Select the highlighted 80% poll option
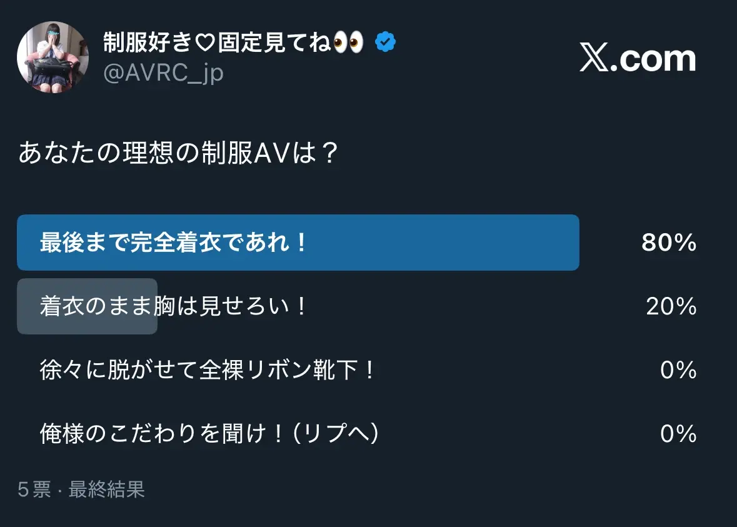Viewport: 737px width, 527px height. 298,243
